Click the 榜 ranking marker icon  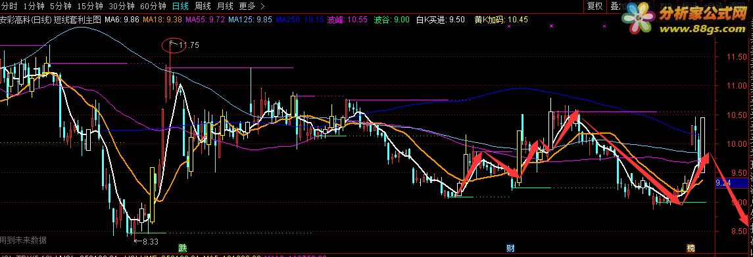691,248
